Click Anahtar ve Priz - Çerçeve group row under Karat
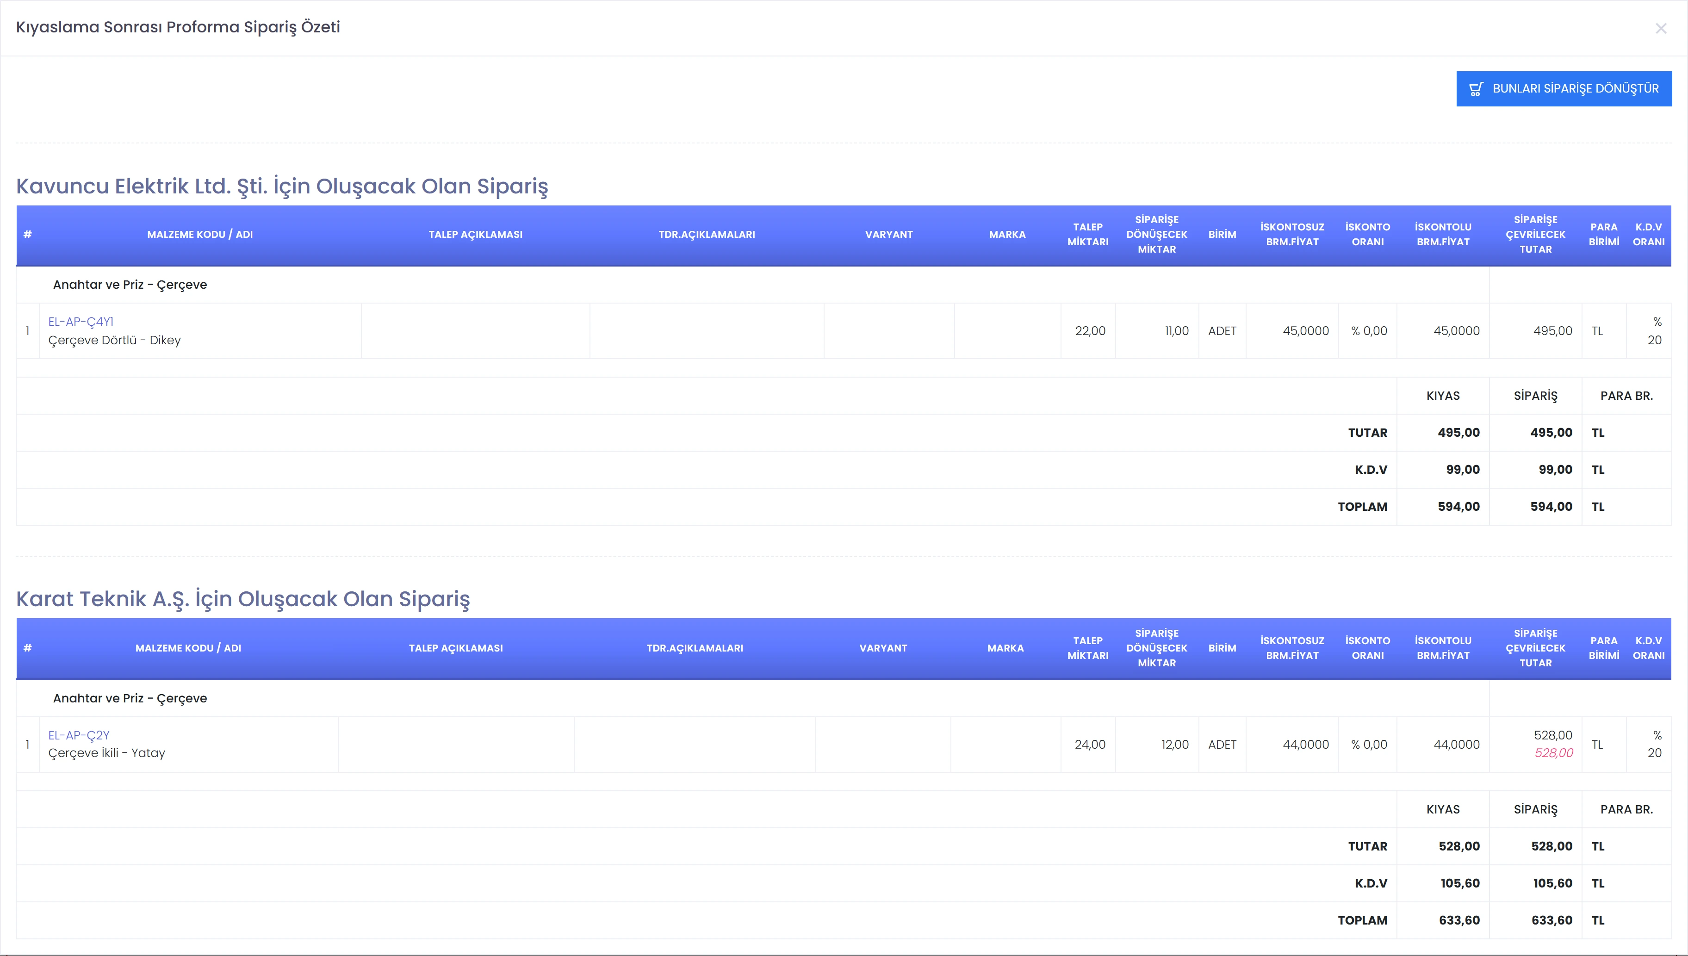Image resolution: width=1688 pixels, height=956 pixels. 752,698
